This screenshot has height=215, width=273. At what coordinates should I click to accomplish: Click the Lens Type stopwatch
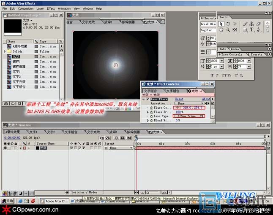151,116
